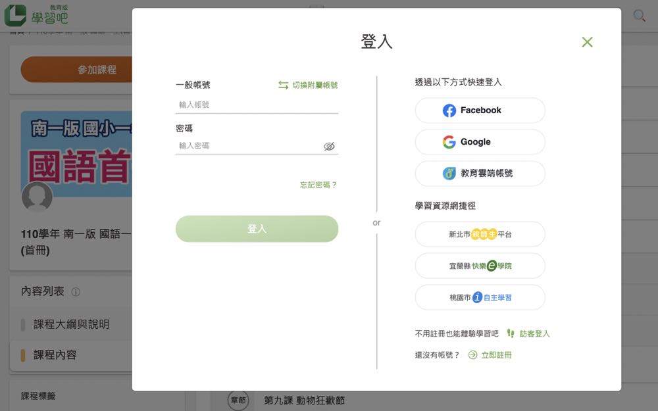Click the search magnifier icon at top right
The height and width of the screenshot is (411, 658).
point(639,16)
